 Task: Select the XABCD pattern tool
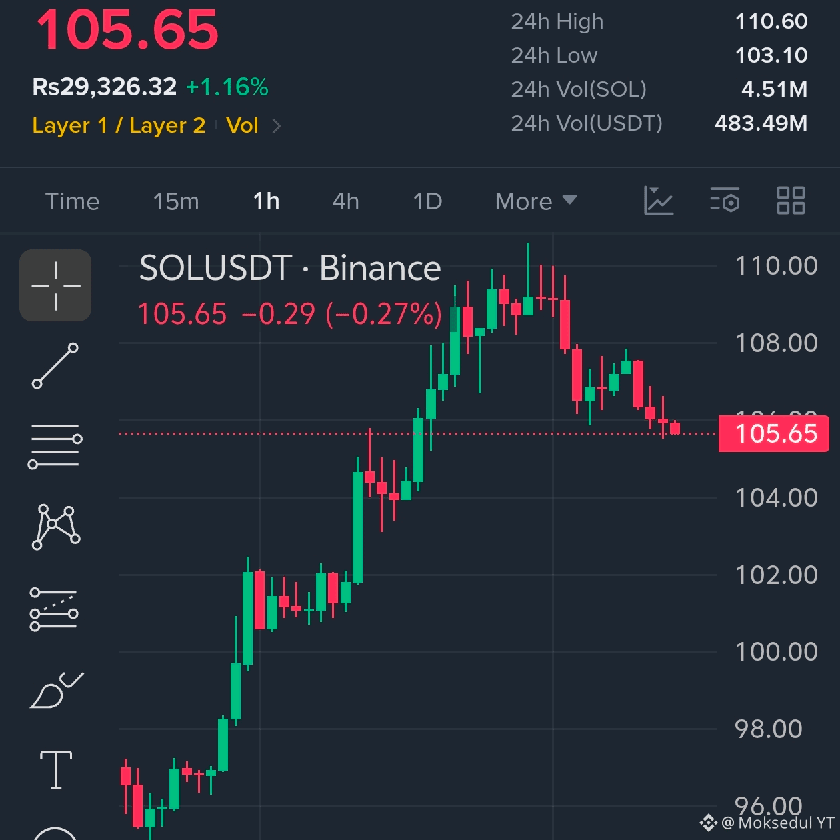pos(56,527)
